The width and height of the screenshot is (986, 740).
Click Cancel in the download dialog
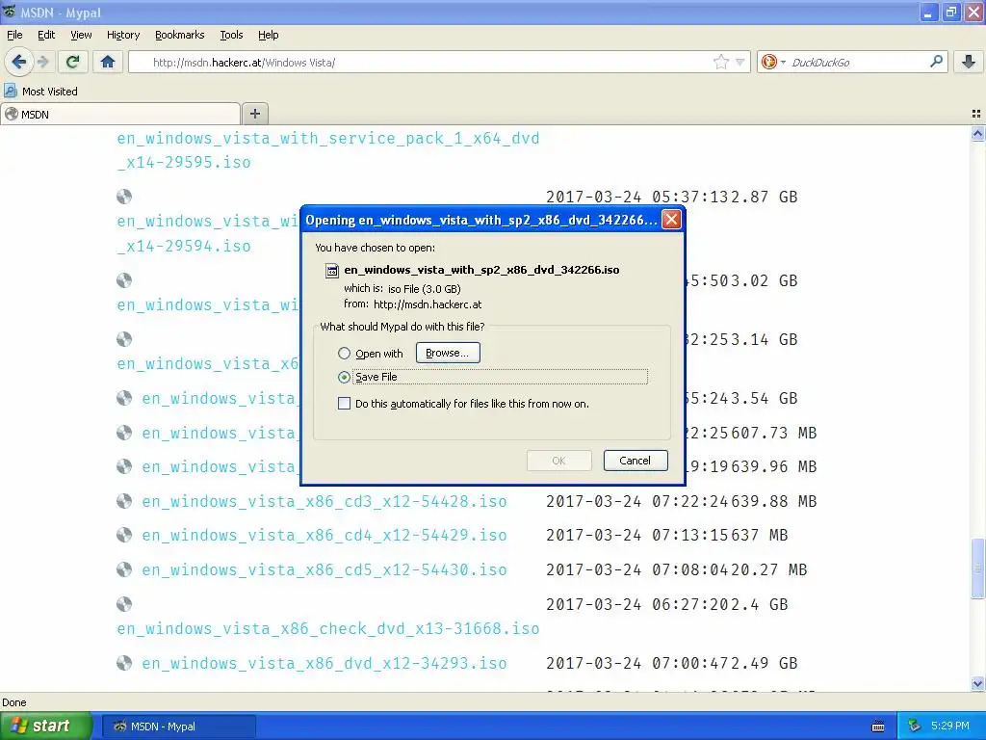pos(636,460)
